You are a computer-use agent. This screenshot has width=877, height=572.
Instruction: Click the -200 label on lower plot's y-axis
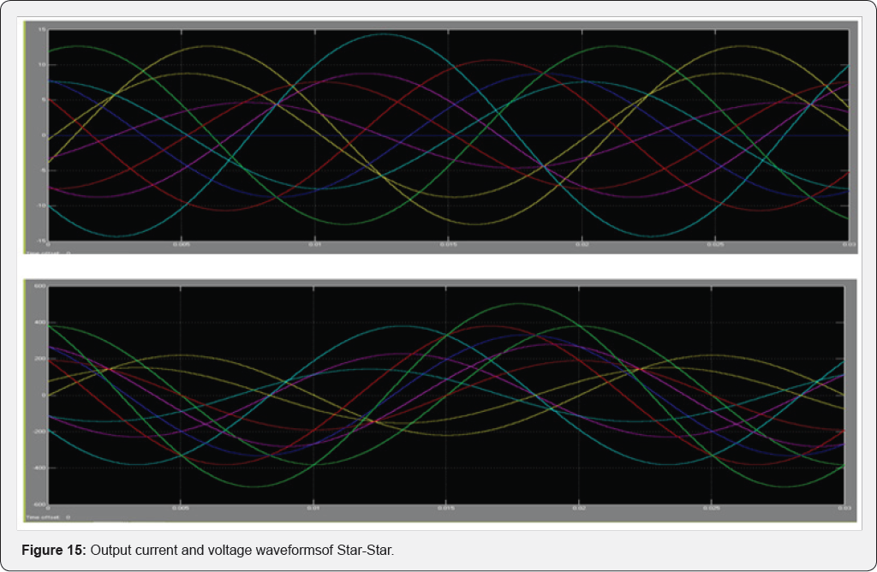coord(39,432)
